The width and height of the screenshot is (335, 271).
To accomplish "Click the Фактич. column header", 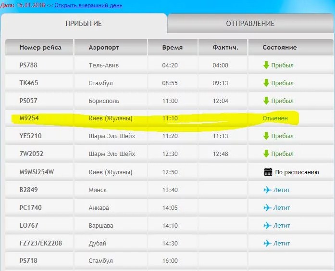I will click(222, 47).
